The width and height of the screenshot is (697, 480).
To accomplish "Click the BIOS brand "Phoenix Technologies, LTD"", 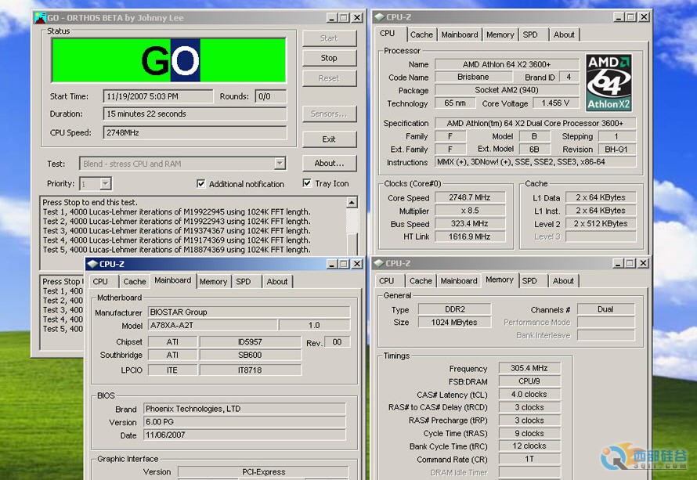I will click(x=244, y=409).
